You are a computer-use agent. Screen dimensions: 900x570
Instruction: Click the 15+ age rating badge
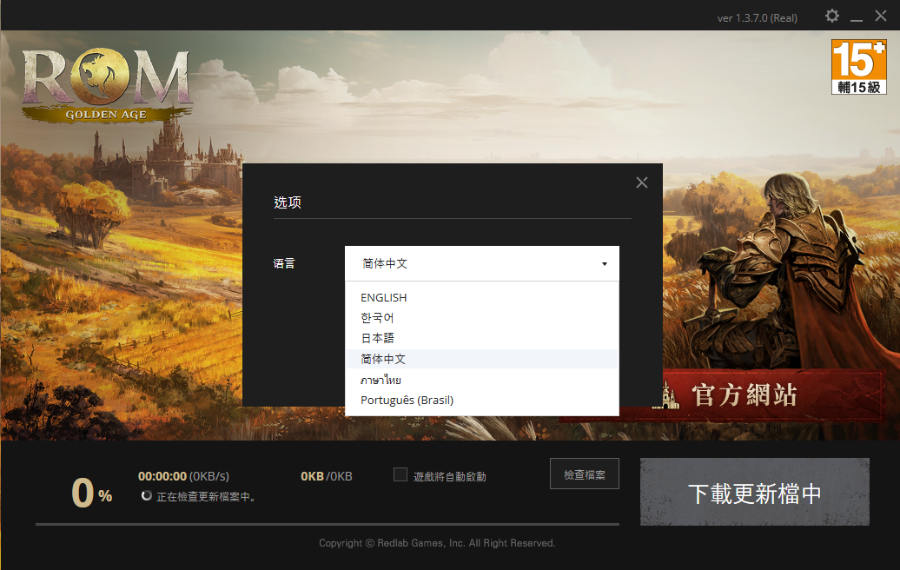coord(858,67)
